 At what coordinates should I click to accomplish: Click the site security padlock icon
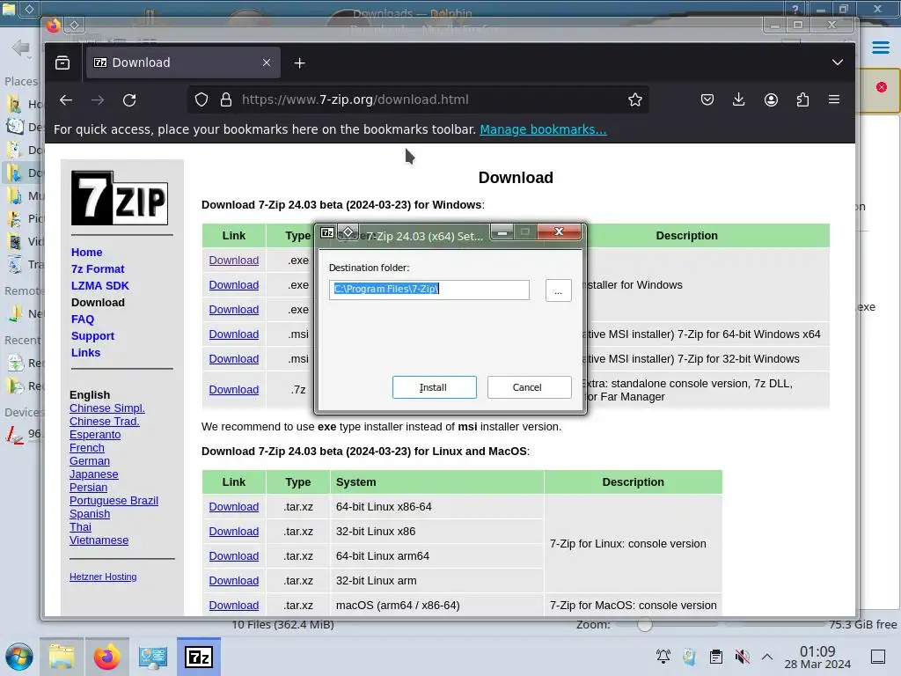226,100
